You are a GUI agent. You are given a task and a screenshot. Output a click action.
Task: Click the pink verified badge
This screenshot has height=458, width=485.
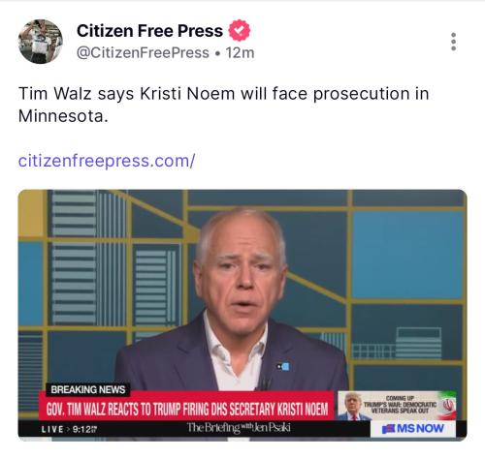pyautogui.click(x=240, y=30)
